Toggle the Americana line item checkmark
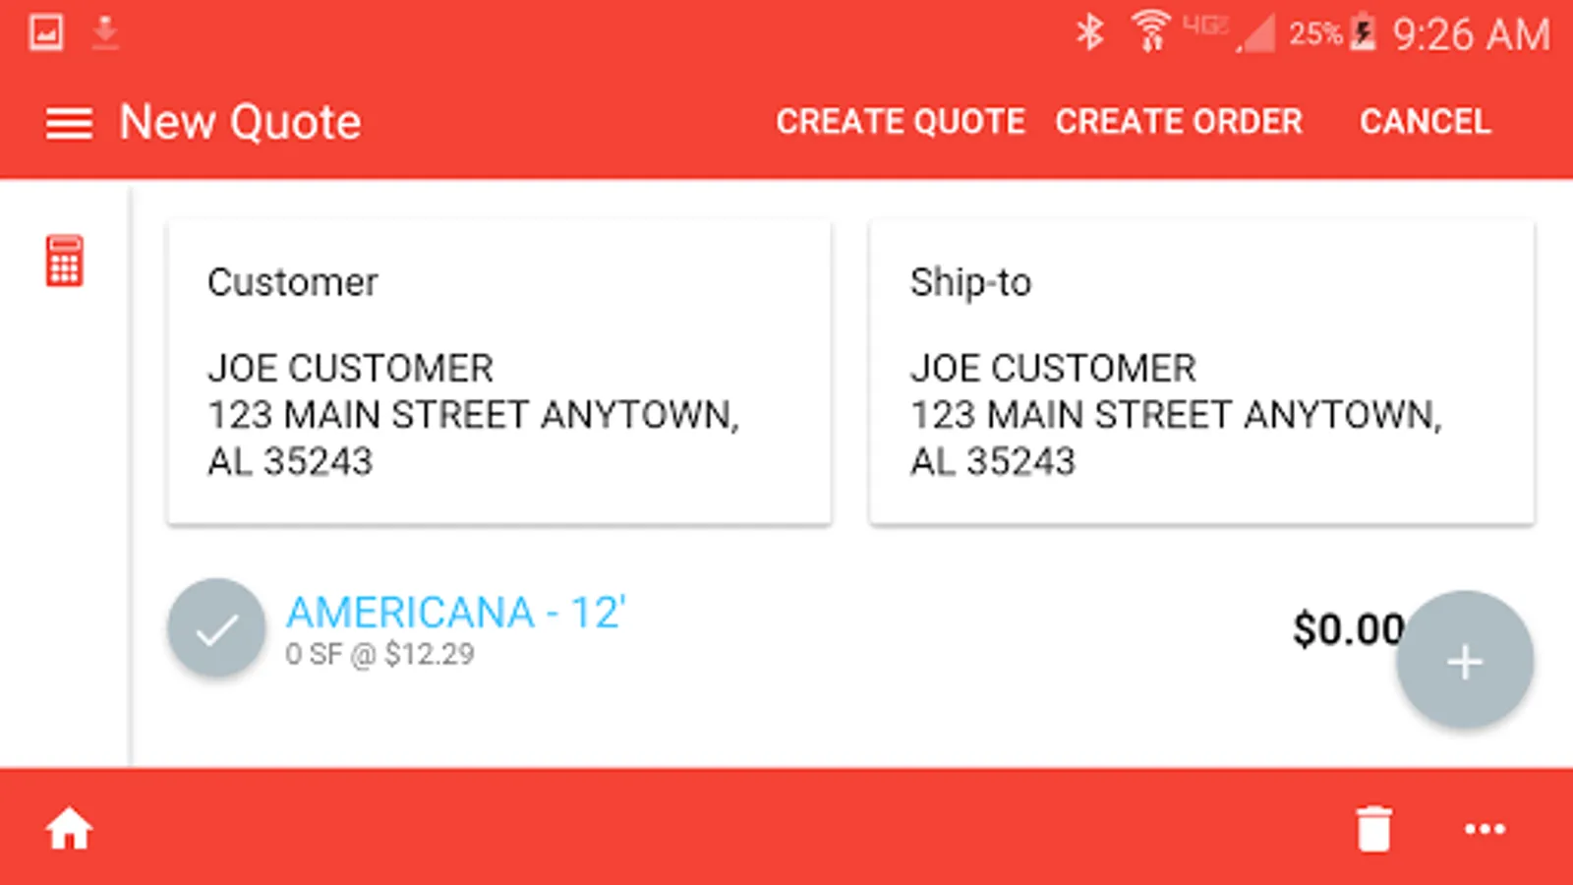Viewport: 1573px width, 885px height. [x=216, y=628]
